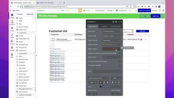Toggle enable auto-binding checkbox
Viewport: 174px width, 98px height.
(120, 53)
